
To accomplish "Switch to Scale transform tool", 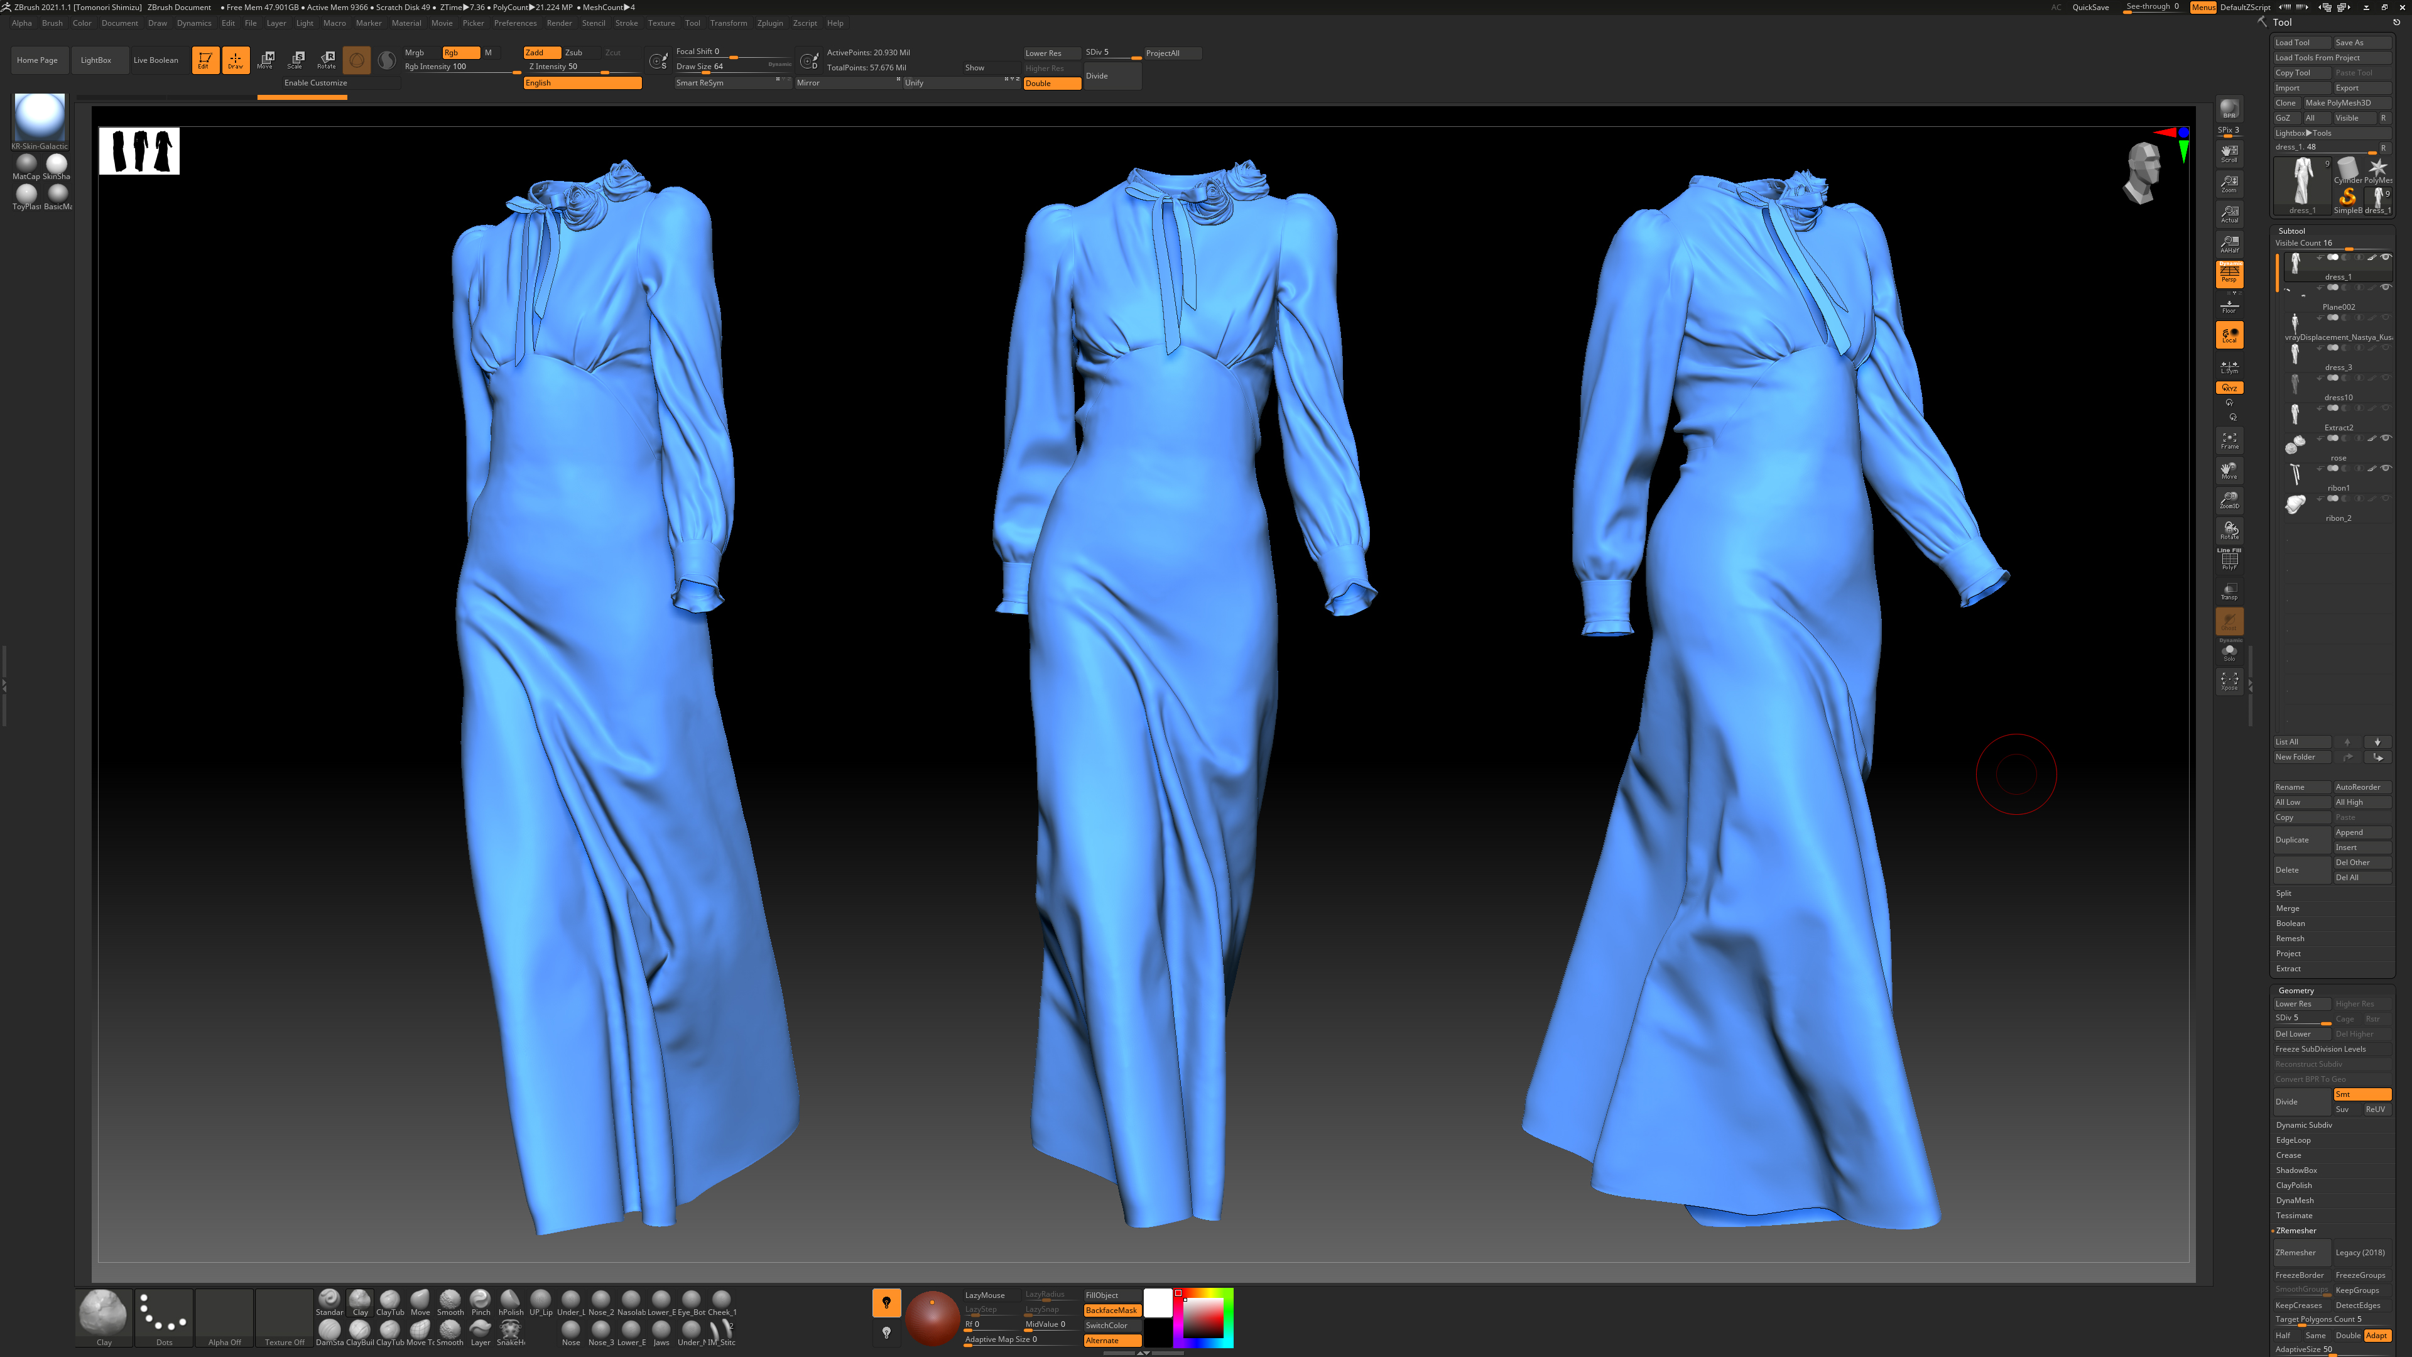I will pos(296,60).
